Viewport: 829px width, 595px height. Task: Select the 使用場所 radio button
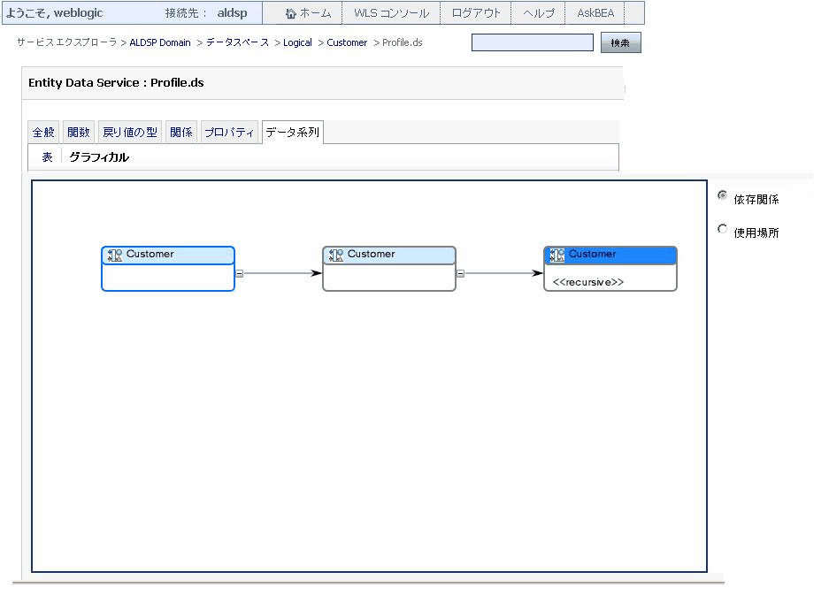(722, 229)
